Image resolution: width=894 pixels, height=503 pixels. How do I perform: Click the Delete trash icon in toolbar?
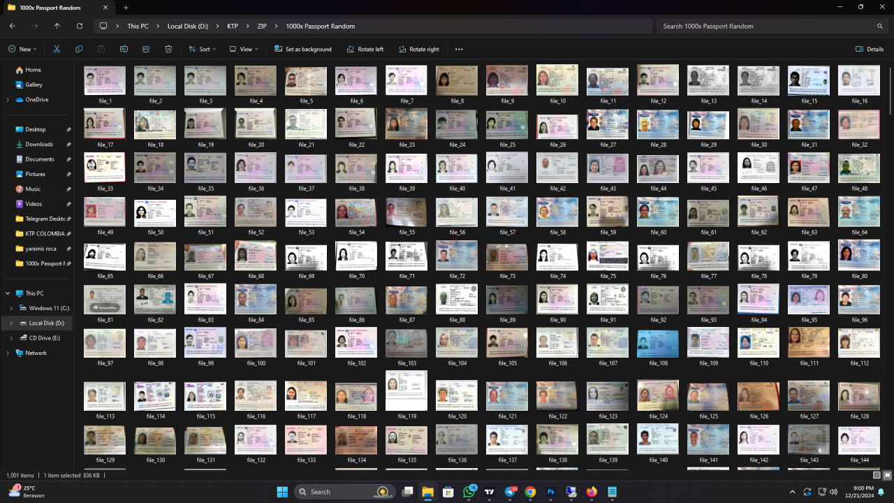point(168,49)
